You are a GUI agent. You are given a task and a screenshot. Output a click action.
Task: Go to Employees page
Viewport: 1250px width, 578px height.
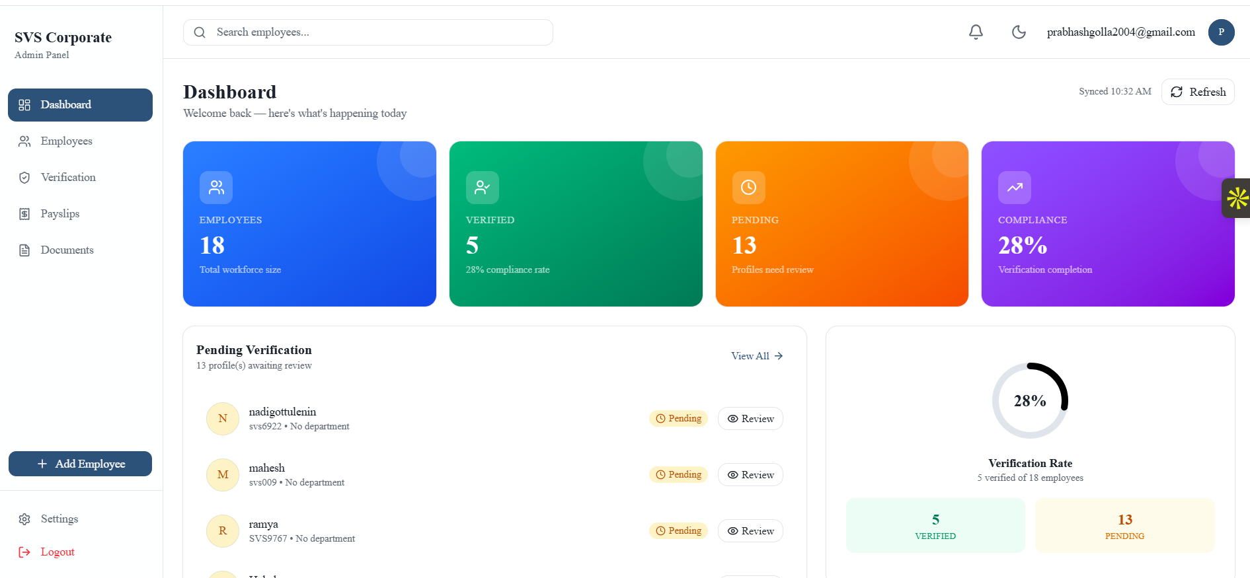tap(80, 141)
